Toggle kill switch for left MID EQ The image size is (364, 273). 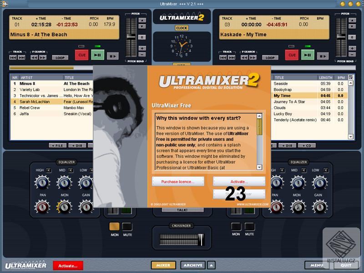coord(71,170)
